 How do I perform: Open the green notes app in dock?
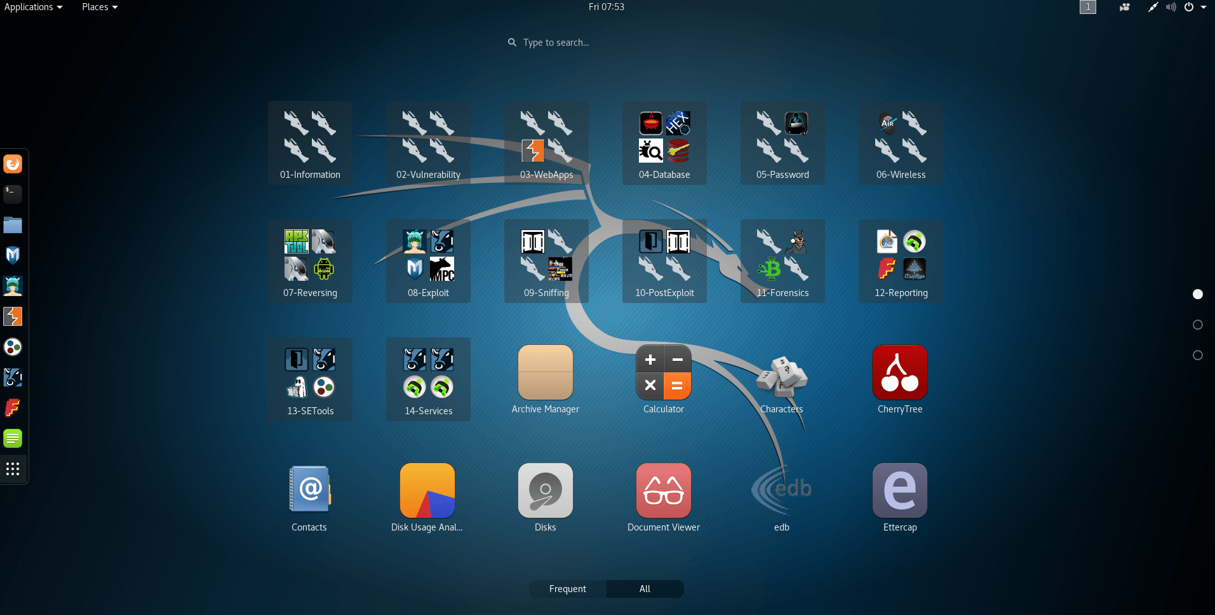[x=13, y=438]
